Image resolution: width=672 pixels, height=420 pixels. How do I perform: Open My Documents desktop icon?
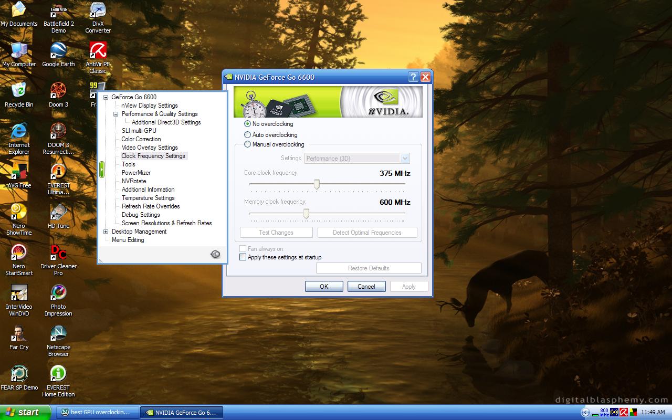19,14
